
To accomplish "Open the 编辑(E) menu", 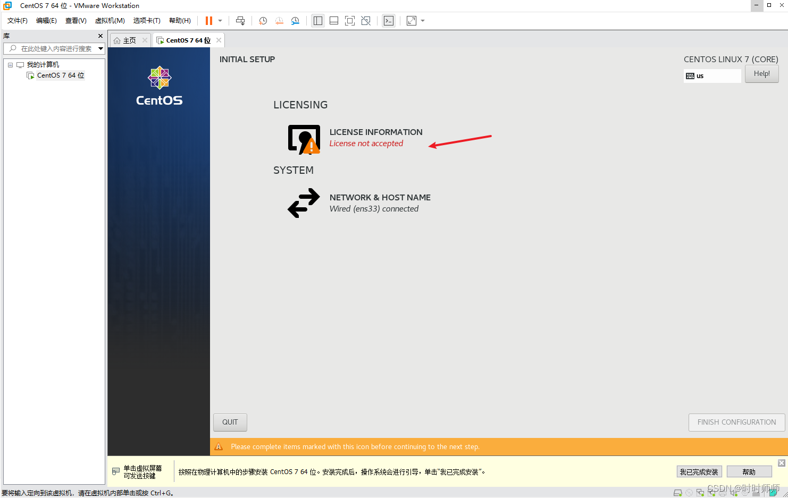I will [x=46, y=21].
